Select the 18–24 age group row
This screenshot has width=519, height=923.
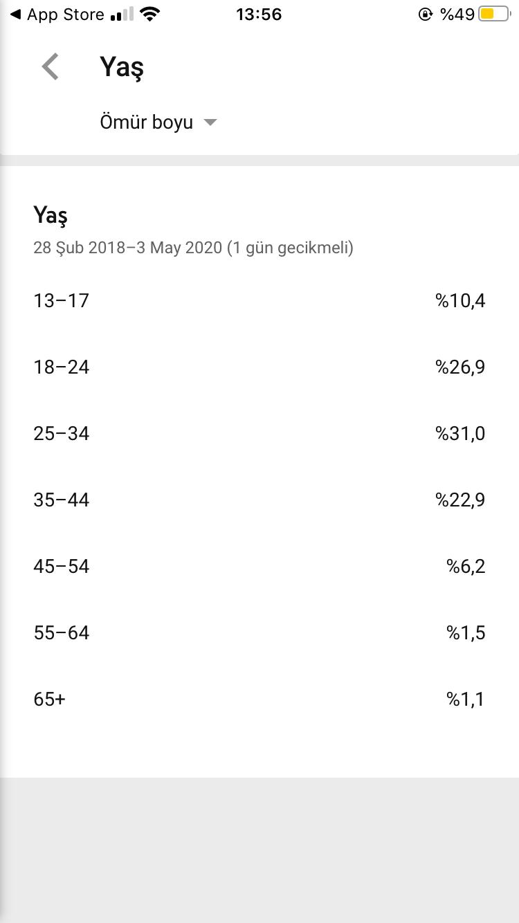coord(259,367)
